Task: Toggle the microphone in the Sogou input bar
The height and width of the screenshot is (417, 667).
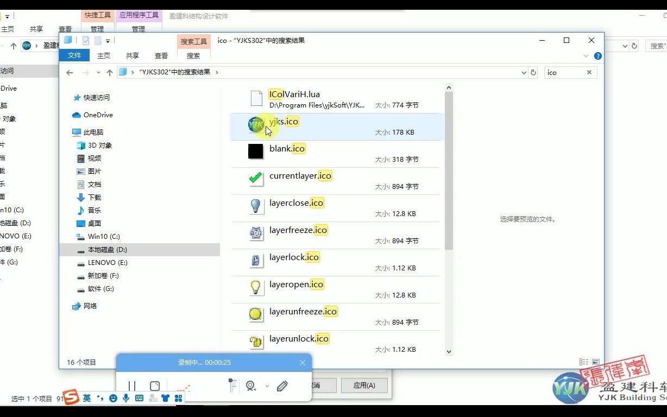Action: click(x=125, y=398)
